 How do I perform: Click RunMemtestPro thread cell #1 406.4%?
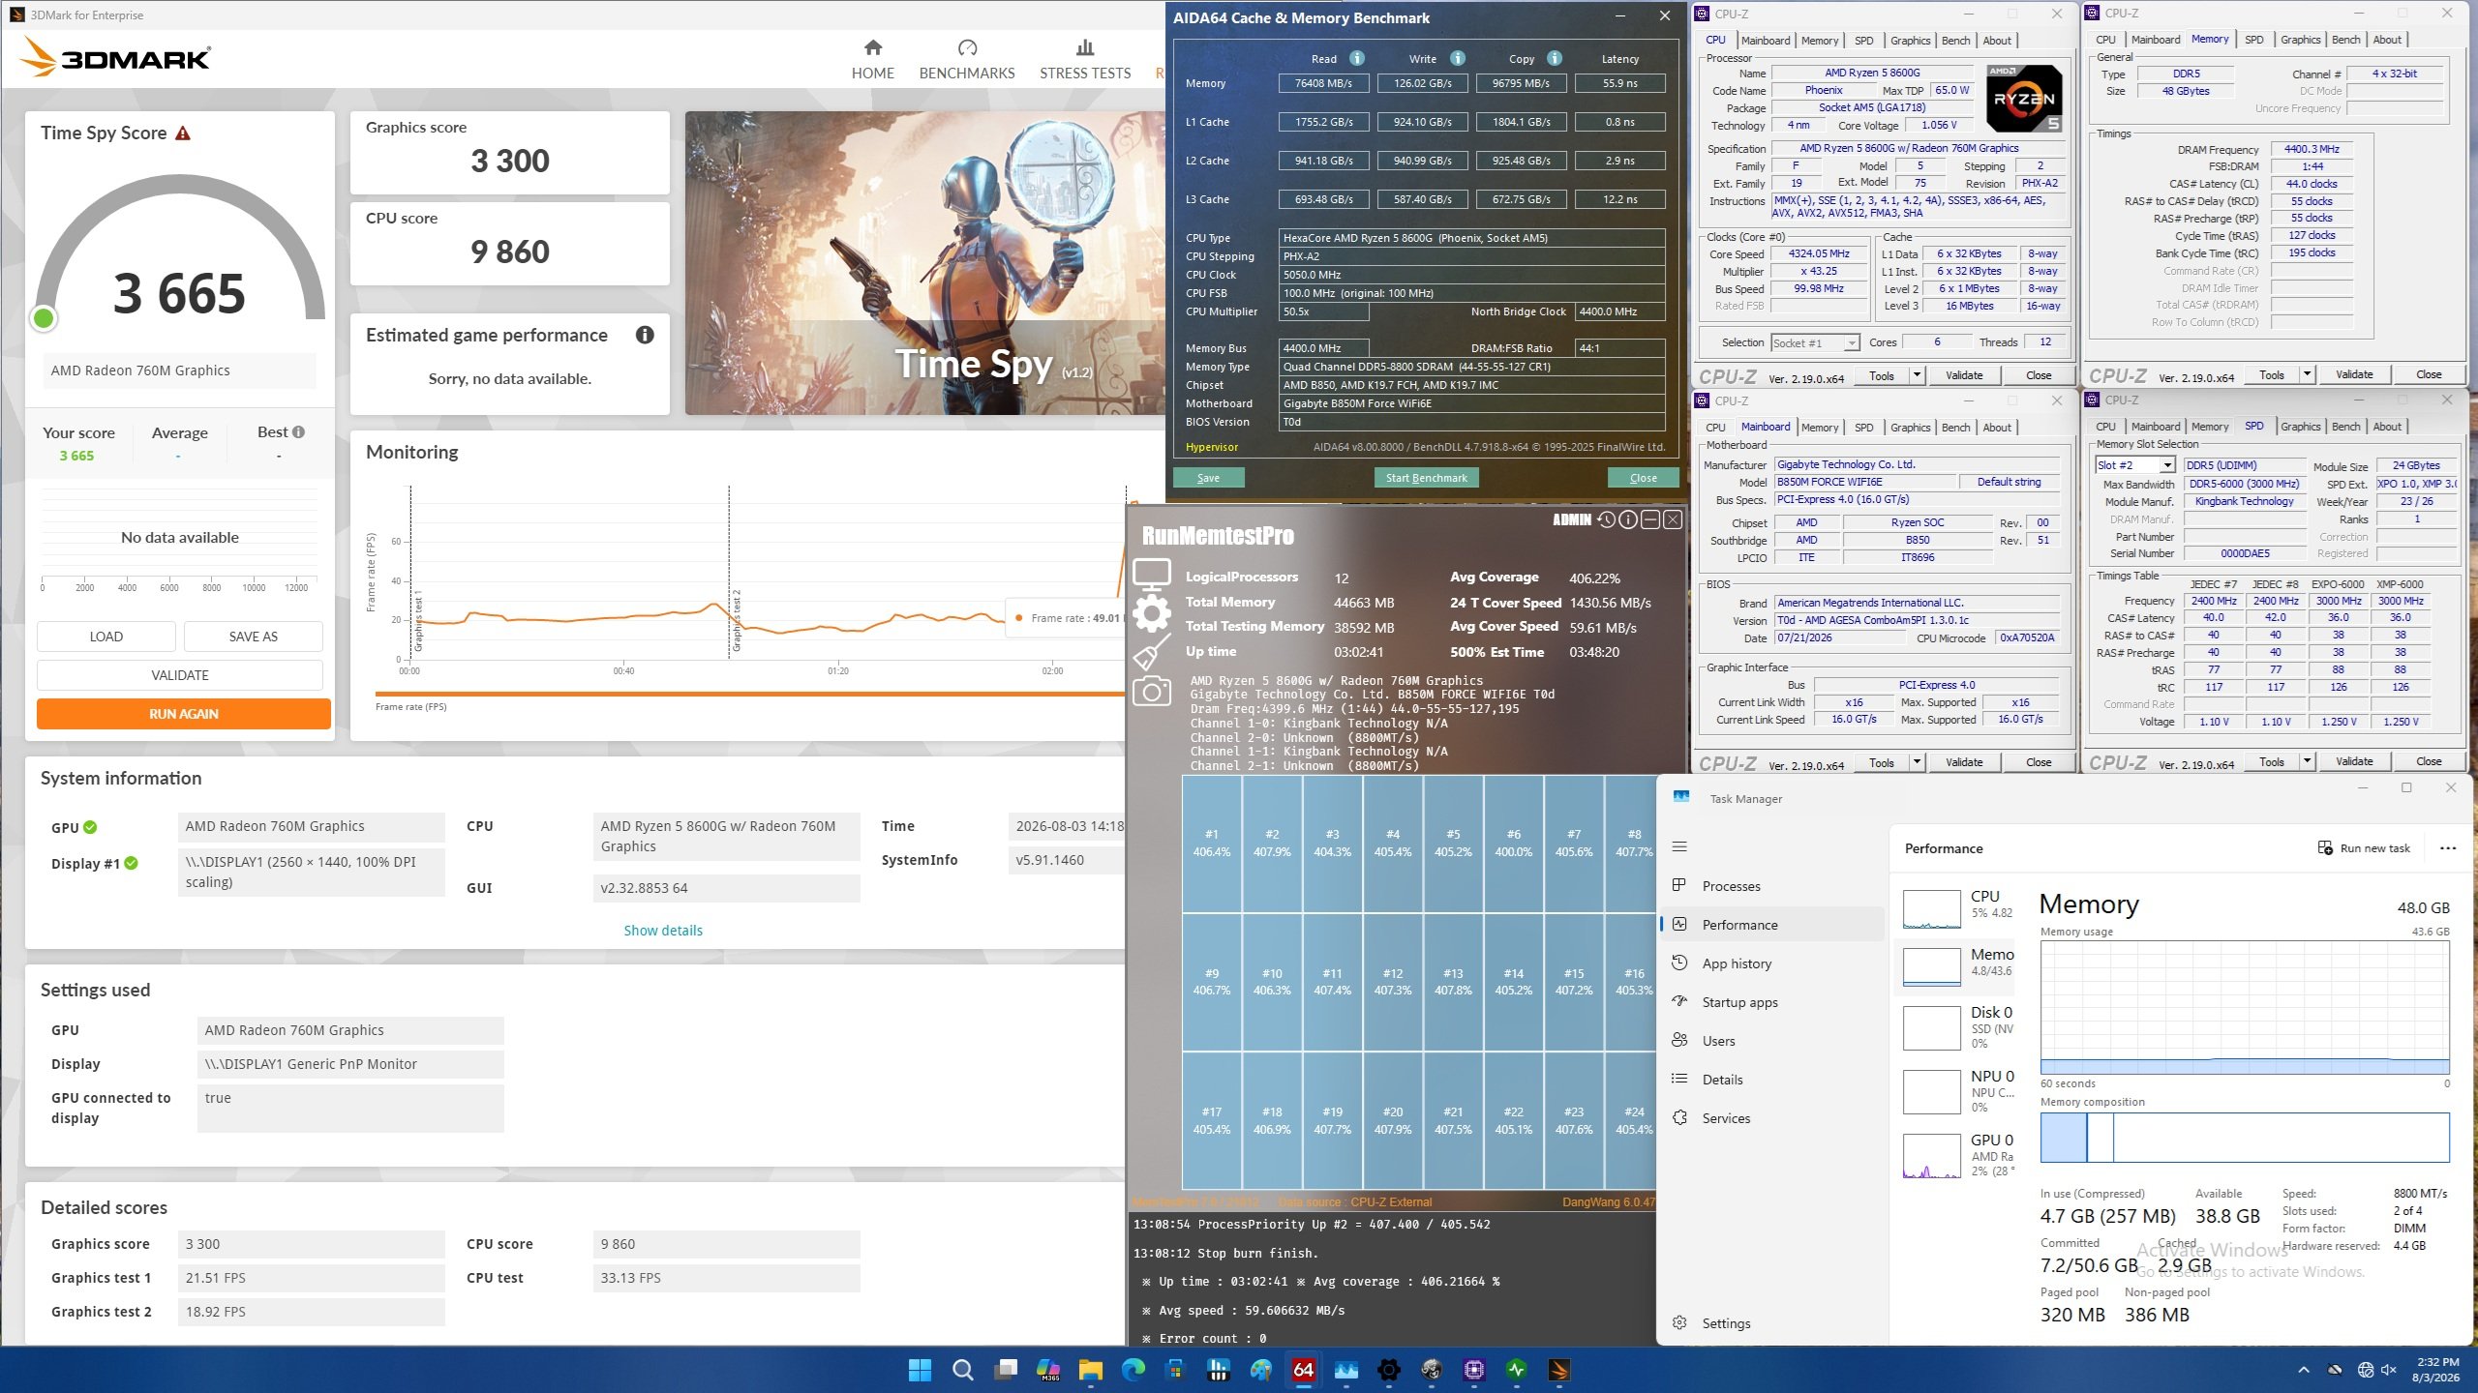tap(1212, 844)
